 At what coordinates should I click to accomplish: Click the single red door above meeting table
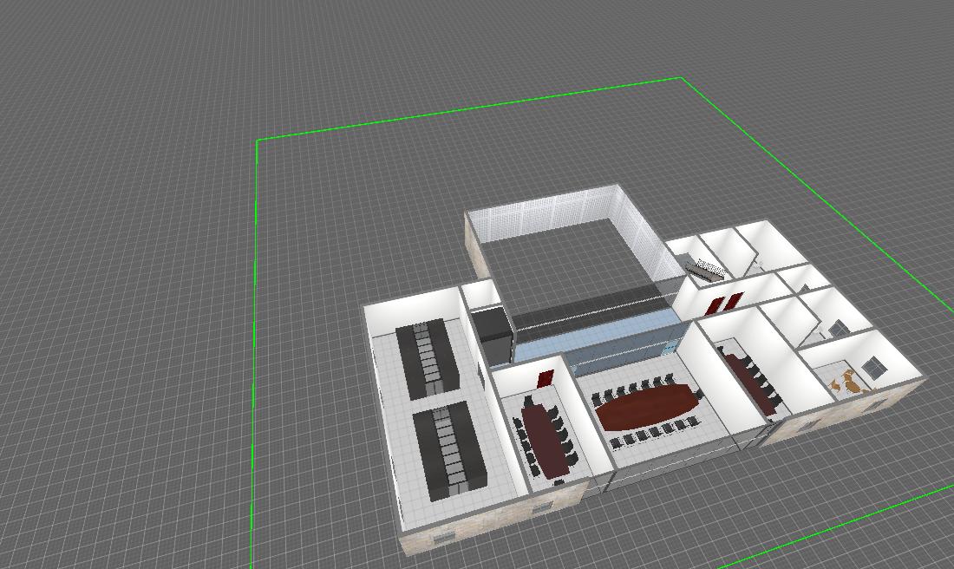tap(546, 378)
